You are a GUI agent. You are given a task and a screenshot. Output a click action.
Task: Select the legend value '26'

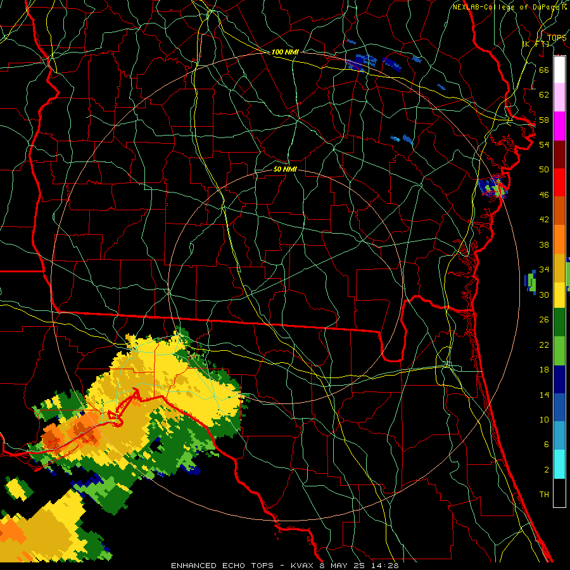[544, 320]
